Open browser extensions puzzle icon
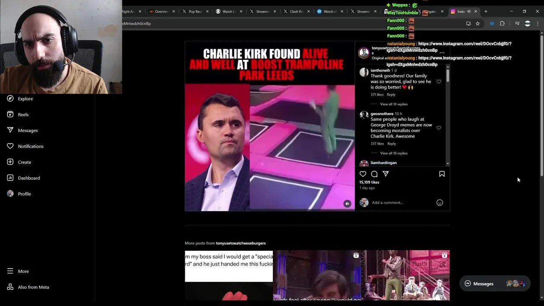This screenshot has height=306, width=544. (502, 23)
